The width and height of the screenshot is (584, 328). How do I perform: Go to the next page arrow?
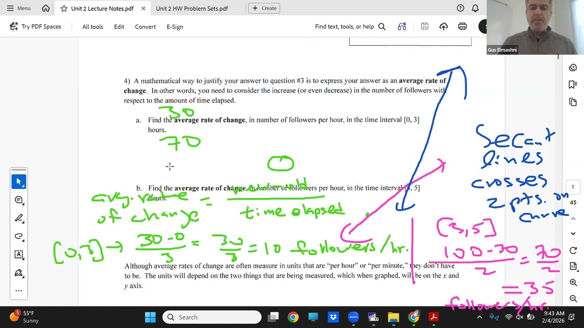[x=573, y=233]
